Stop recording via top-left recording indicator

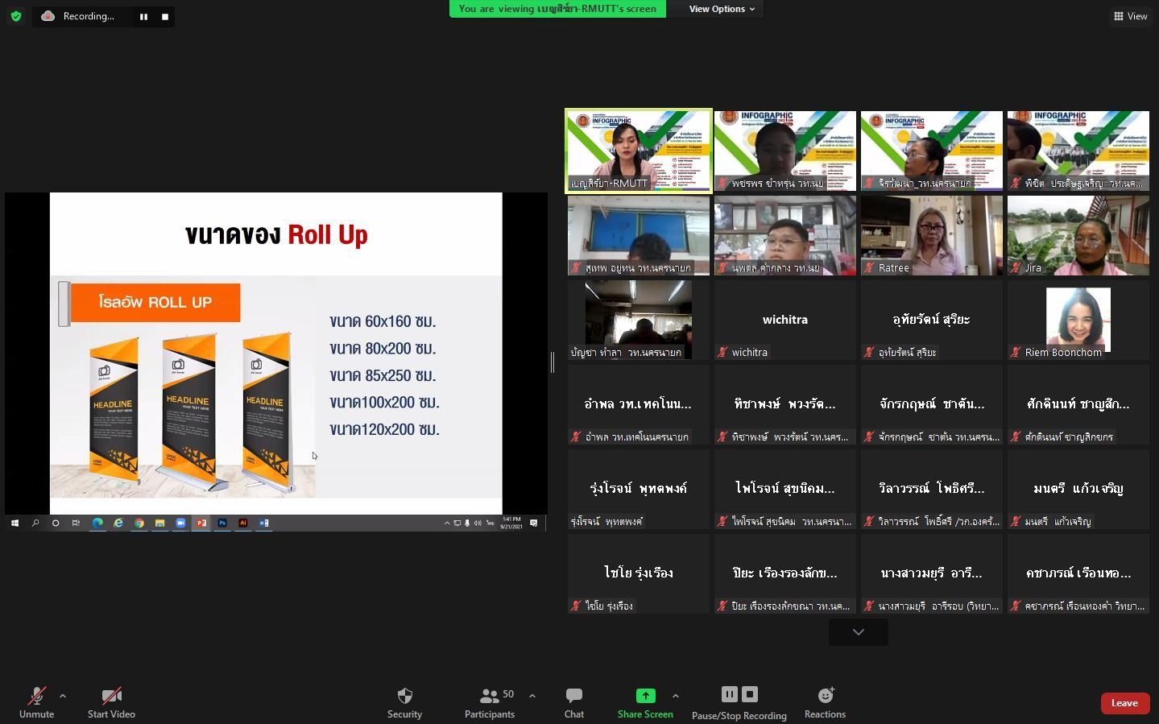(165, 17)
